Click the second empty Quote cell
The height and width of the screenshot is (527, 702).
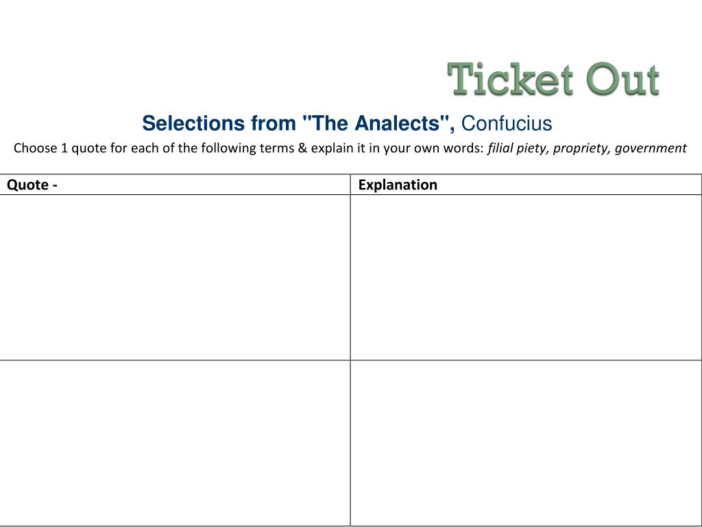(175, 443)
